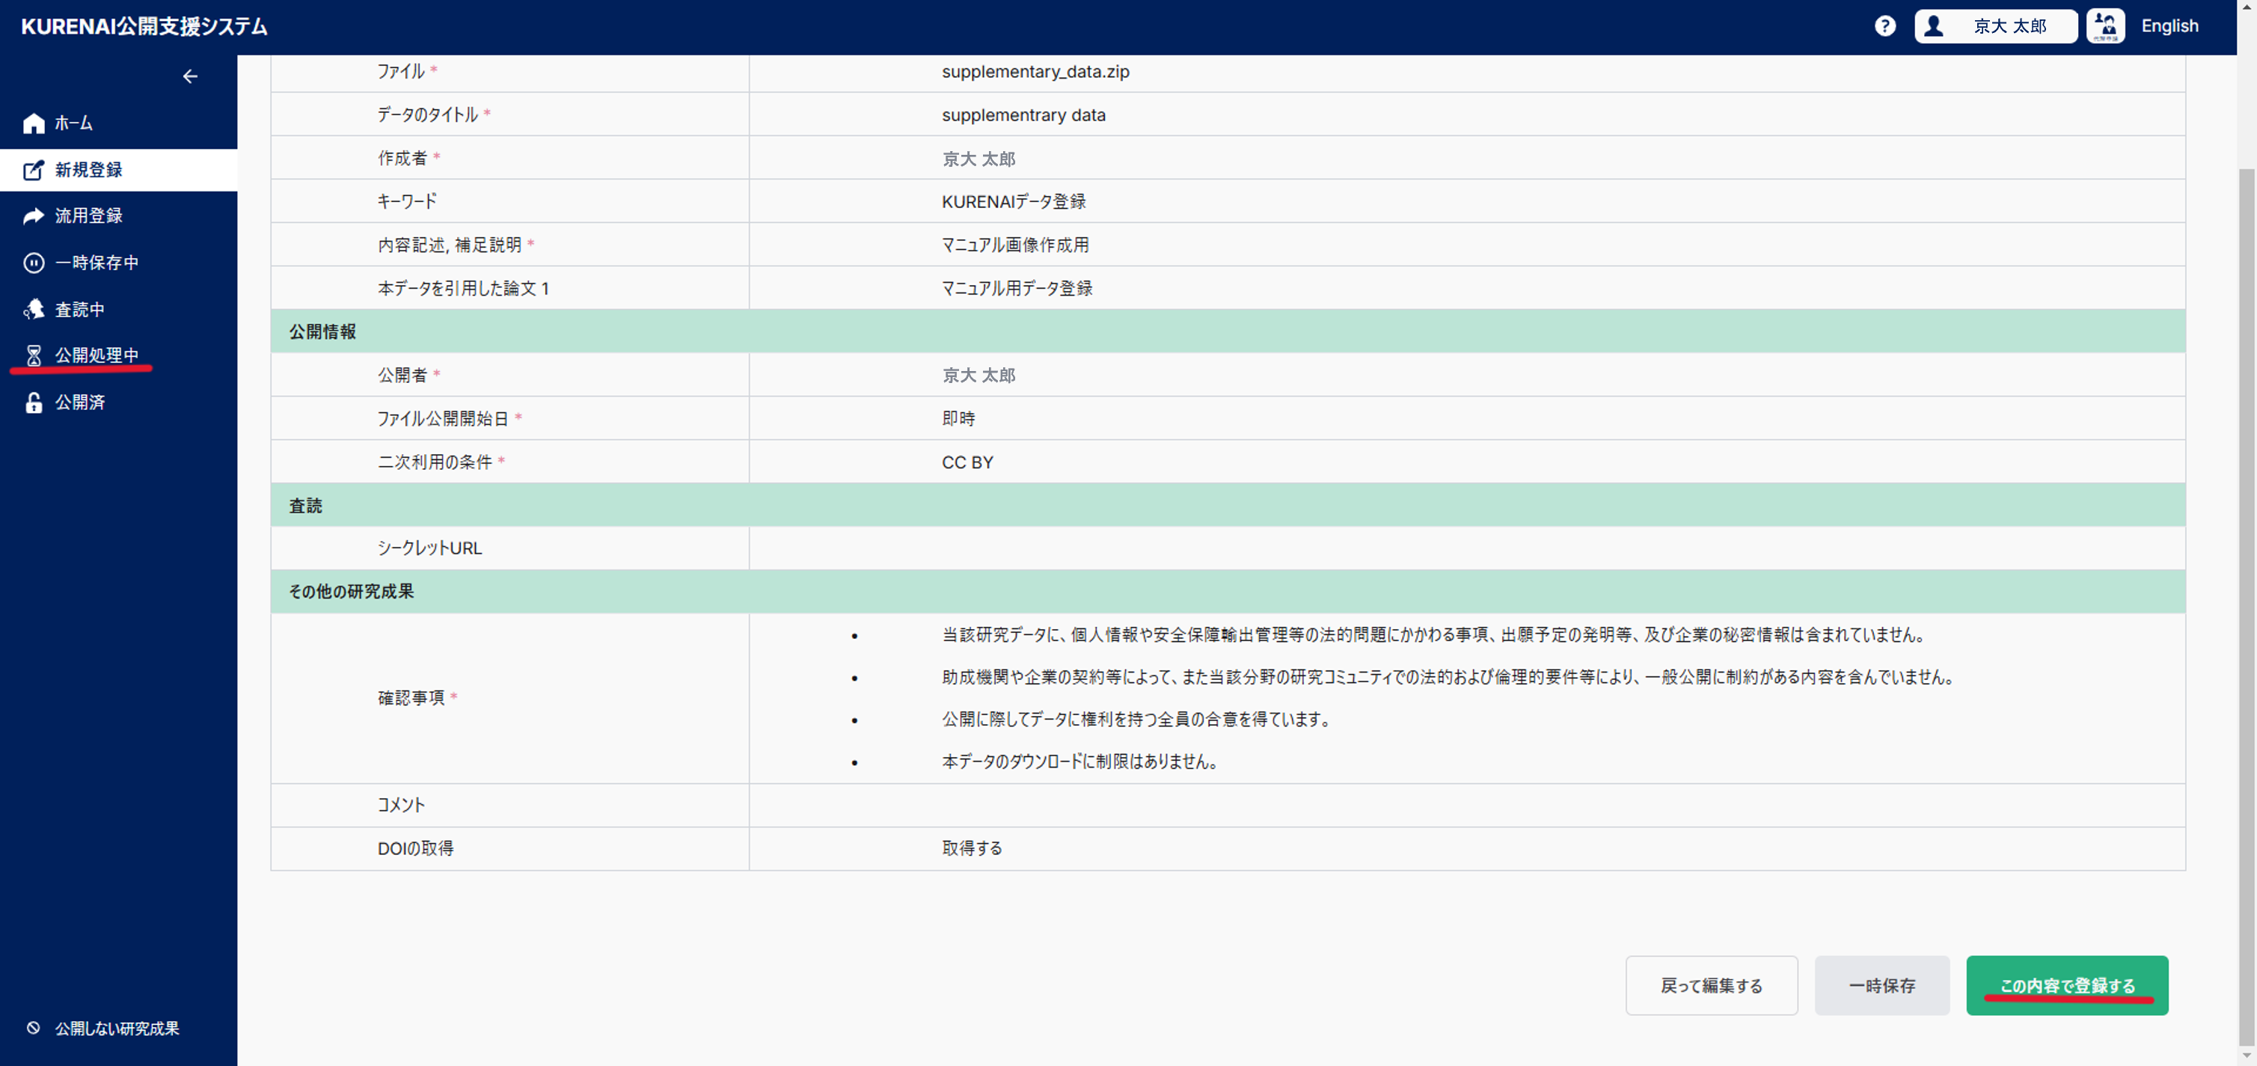Click the prohibited icon for unpublished results
The image size is (2257, 1066).
[34, 1029]
